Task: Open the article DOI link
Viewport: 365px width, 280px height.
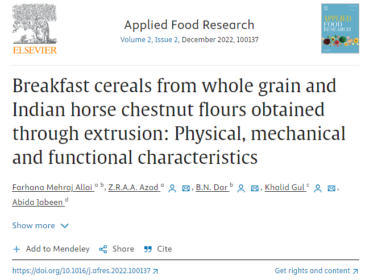Action: pos(85,271)
